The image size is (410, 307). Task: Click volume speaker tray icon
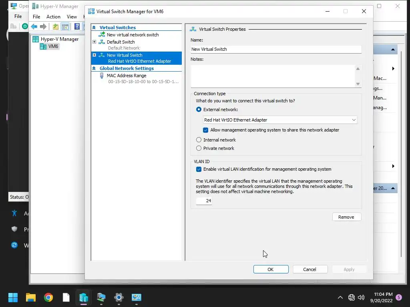361,297
